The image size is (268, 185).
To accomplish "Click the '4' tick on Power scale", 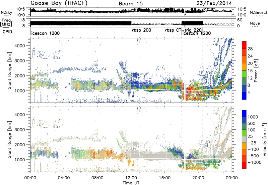I will pos(249,93).
